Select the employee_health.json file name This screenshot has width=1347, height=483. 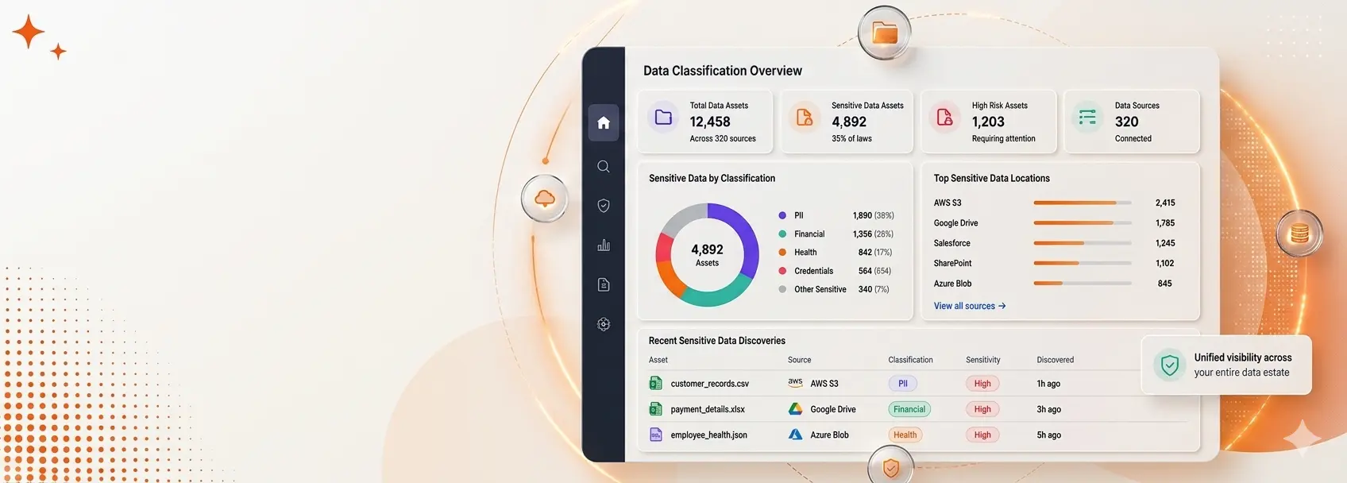click(708, 435)
